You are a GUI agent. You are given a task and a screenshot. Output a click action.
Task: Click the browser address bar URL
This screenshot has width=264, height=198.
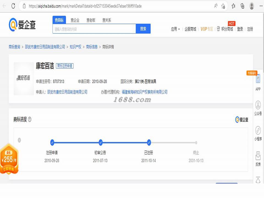85,6
